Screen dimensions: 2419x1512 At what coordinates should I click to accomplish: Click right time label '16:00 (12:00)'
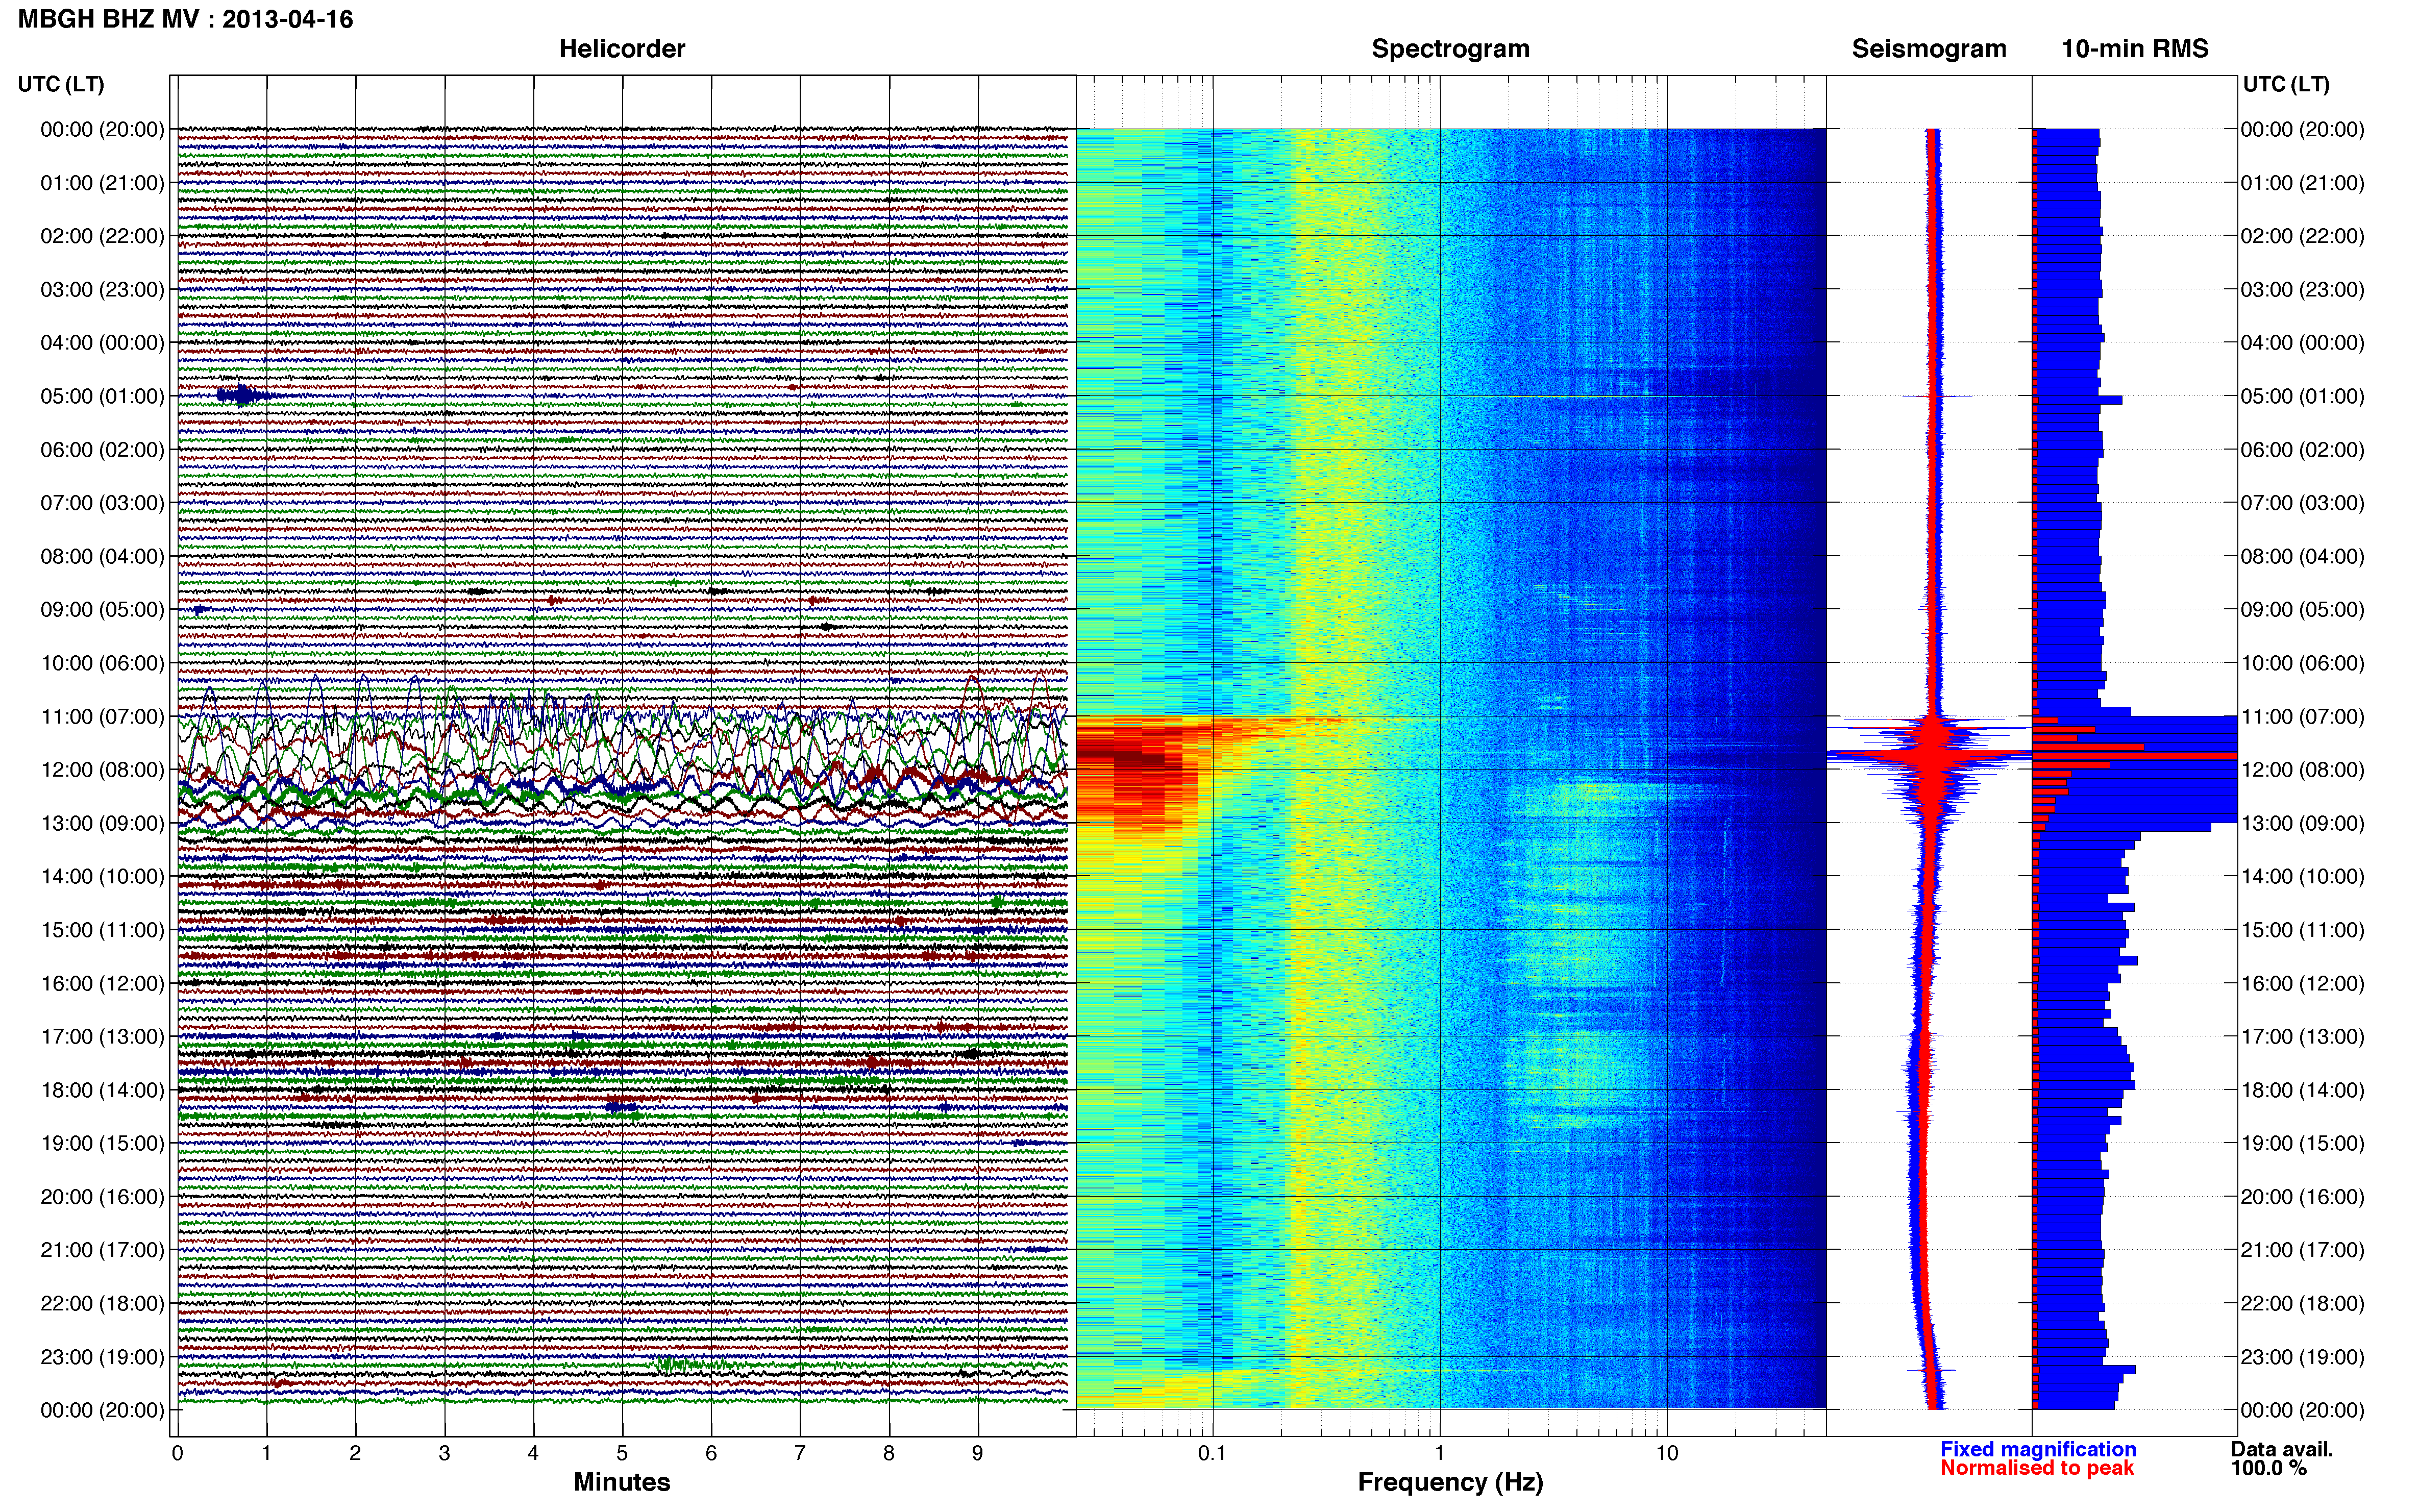tap(2302, 983)
